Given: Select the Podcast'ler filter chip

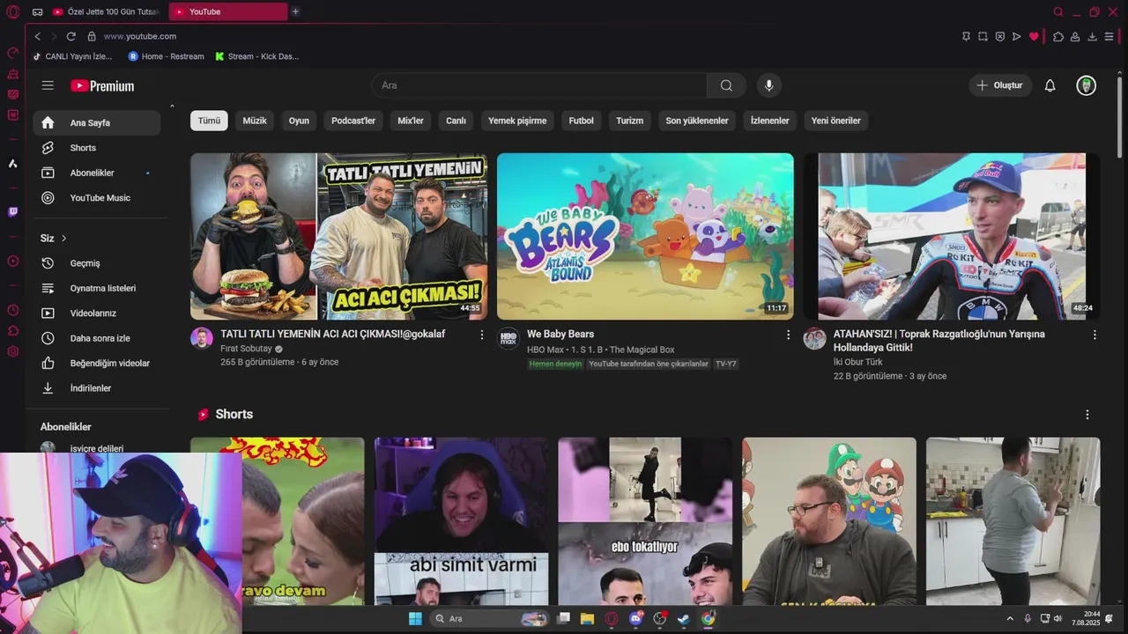Looking at the screenshot, I should click(x=353, y=121).
